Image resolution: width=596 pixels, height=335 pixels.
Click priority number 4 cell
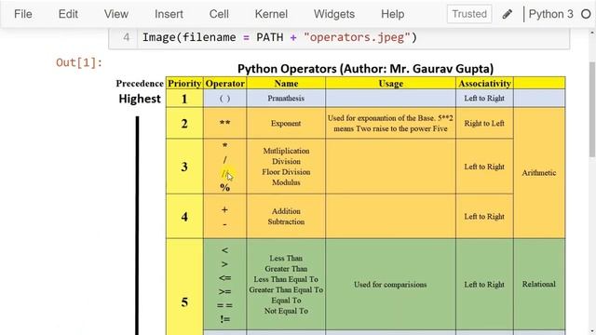[x=184, y=217]
